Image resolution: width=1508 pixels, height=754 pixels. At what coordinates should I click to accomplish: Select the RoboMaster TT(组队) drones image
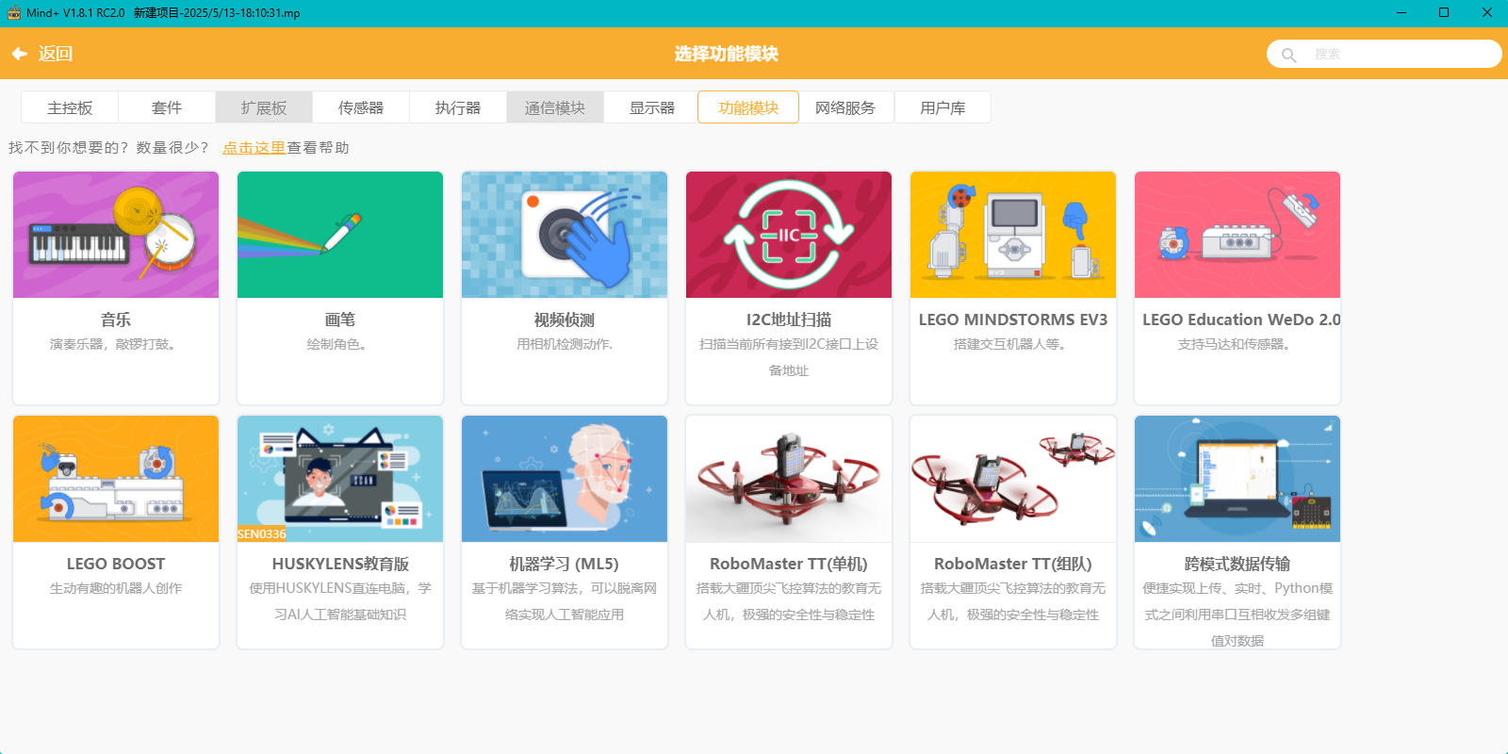tap(1013, 479)
